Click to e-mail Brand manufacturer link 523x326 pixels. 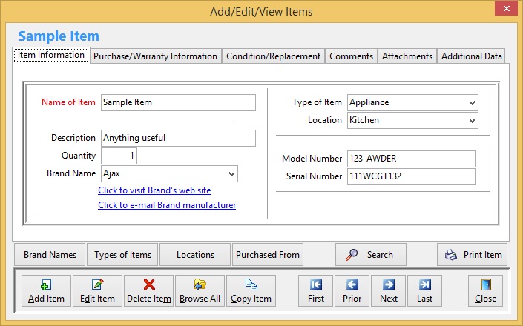coord(167,205)
